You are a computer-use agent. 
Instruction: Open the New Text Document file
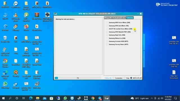click(x=174, y=75)
